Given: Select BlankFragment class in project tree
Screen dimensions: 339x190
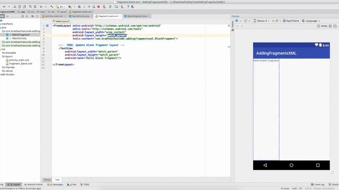Looking at the screenshot, I should (21, 35).
